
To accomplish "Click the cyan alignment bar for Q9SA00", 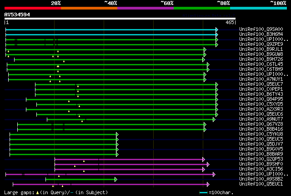I will pyautogui.click(x=111, y=29).
